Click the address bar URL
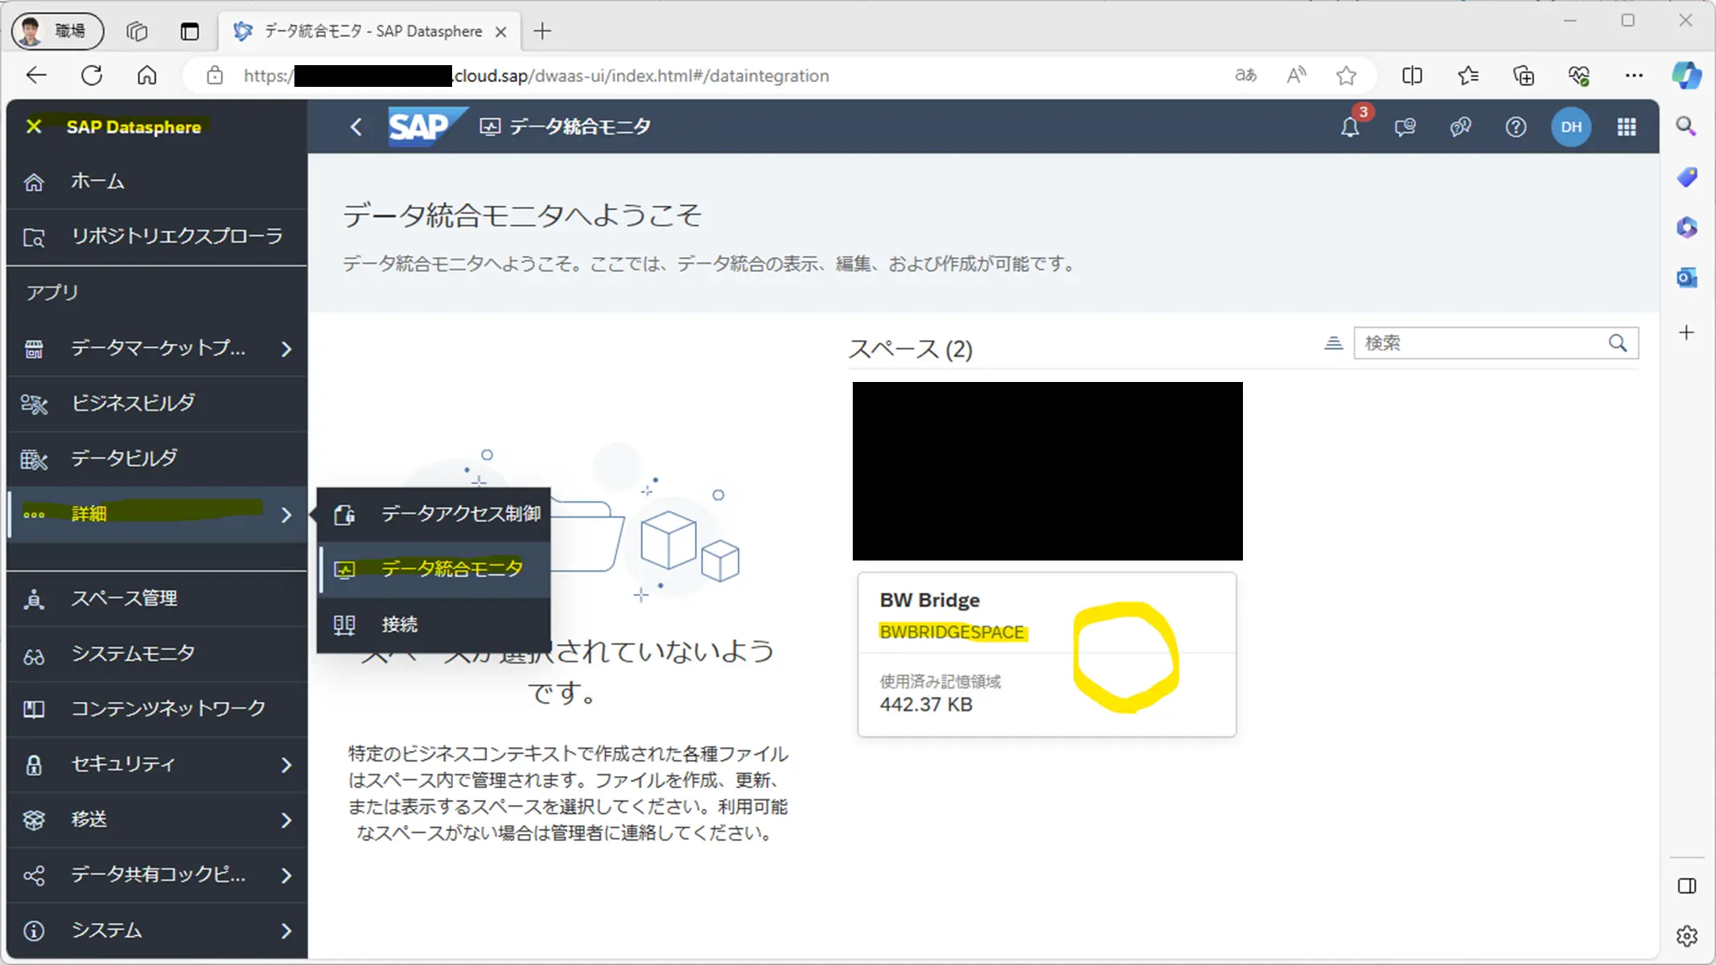 pos(536,76)
